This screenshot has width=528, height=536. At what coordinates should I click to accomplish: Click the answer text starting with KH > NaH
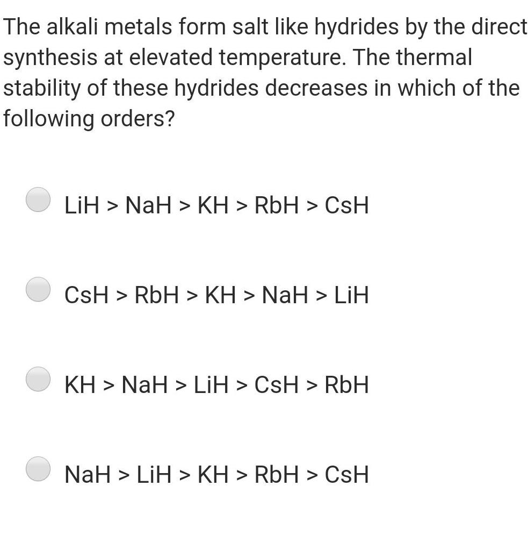(x=216, y=385)
